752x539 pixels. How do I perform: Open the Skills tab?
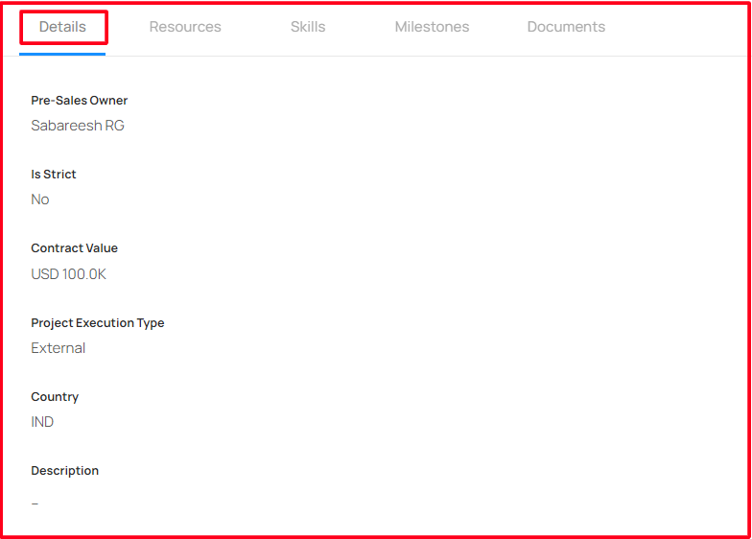[308, 27]
